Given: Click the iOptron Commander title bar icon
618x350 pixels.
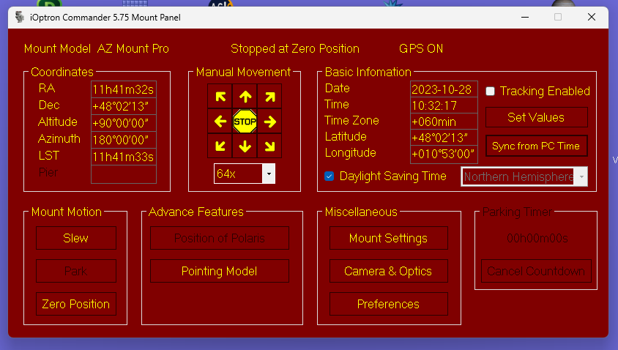Looking at the screenshot, I should point(20,18).
